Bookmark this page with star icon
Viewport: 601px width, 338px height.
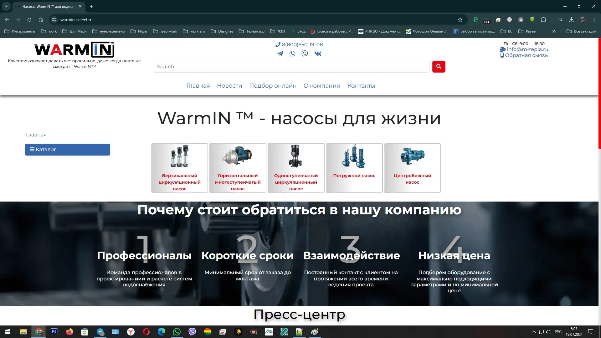tap(460, 20)
